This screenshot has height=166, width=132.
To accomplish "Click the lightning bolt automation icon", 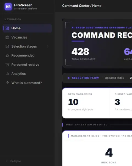I will click(7, 83).
